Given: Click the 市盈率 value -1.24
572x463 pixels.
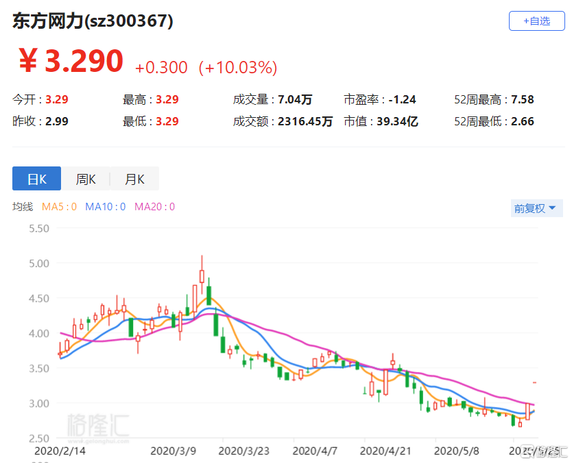Looking at the screenshot, I should pos(402,99).
